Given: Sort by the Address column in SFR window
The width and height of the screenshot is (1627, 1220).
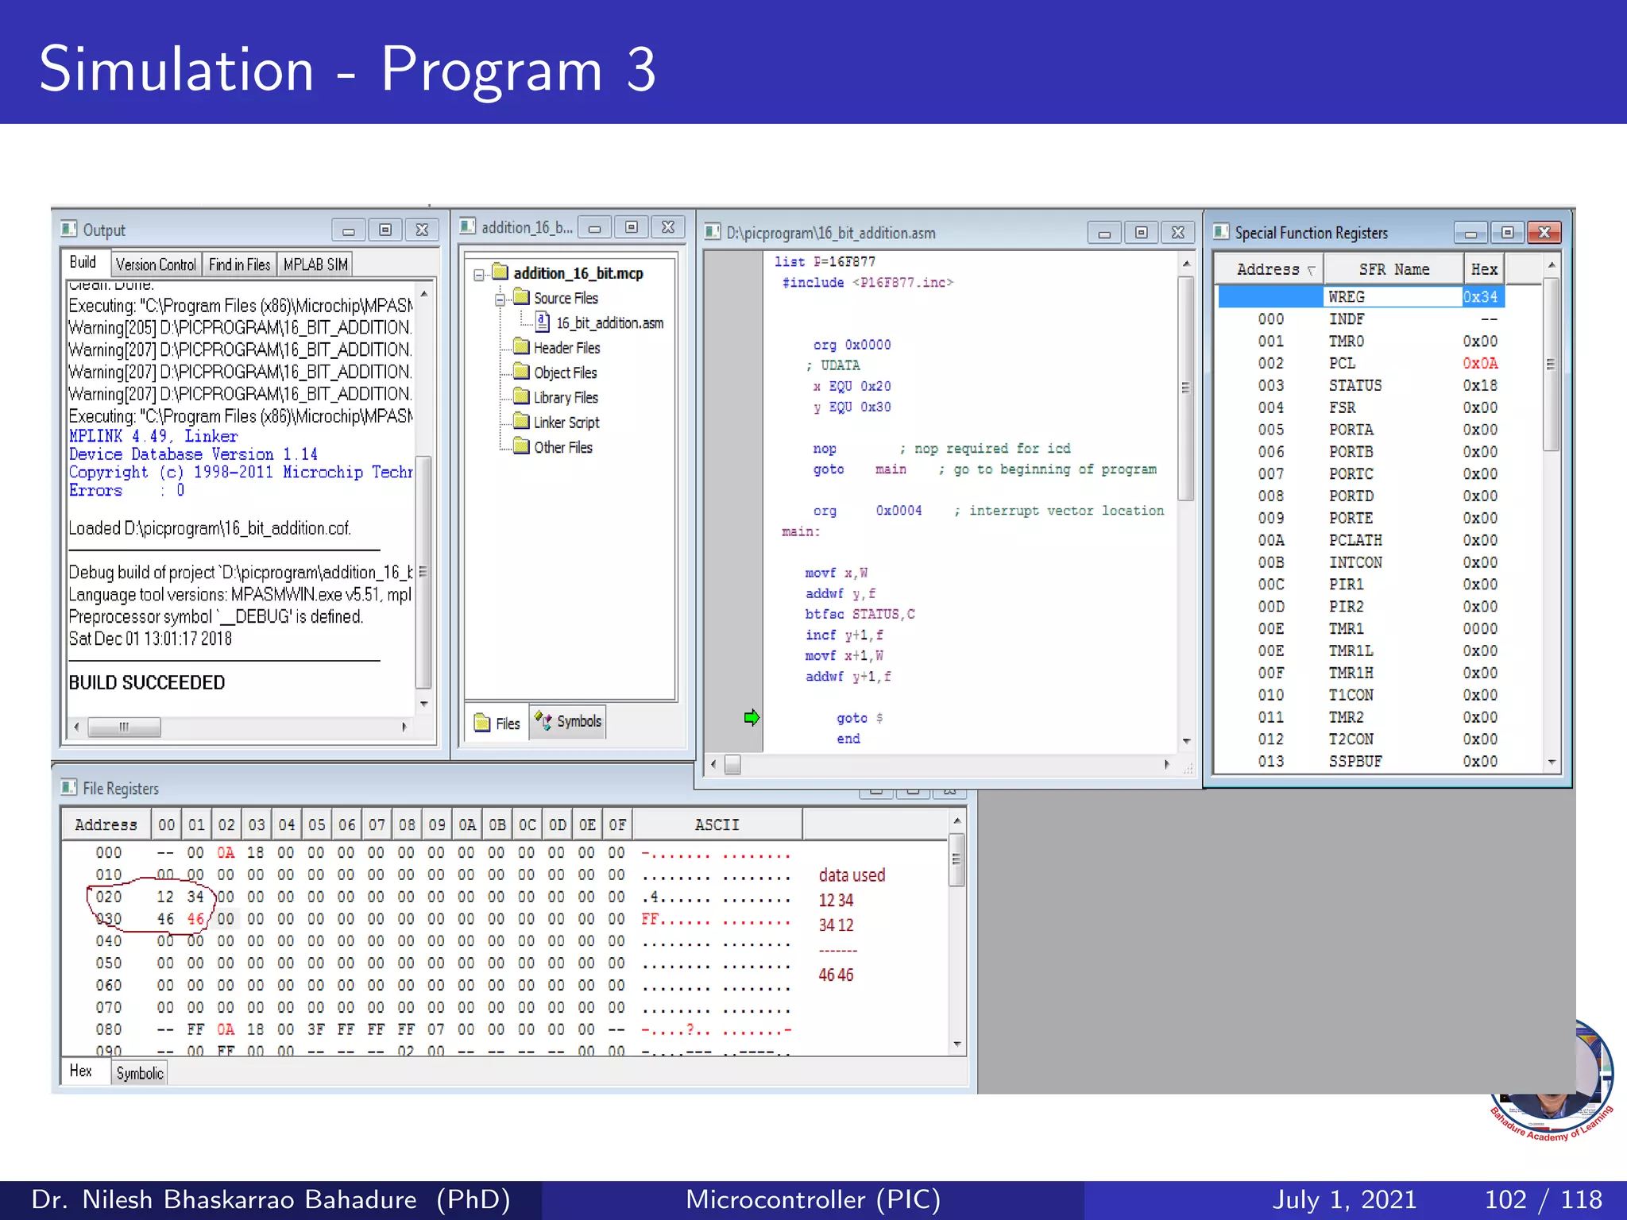Looking at the screenshot, I should [1269, 269].
